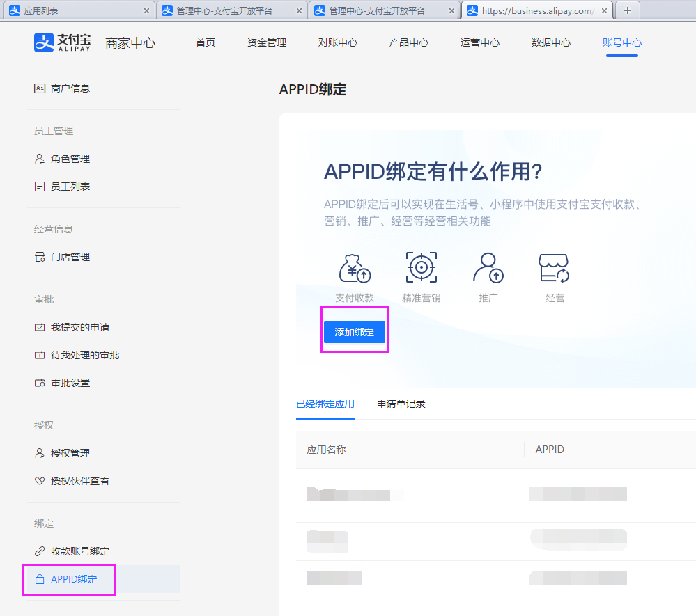This screenshot has height=616, width=696.
Task: Click the 员工列表 list icon
Action: pos(40,187)
